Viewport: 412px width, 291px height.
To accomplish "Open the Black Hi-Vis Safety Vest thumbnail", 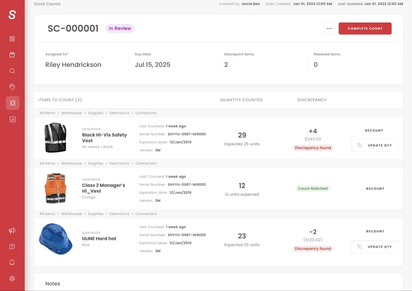I will (x=56, y=138).
